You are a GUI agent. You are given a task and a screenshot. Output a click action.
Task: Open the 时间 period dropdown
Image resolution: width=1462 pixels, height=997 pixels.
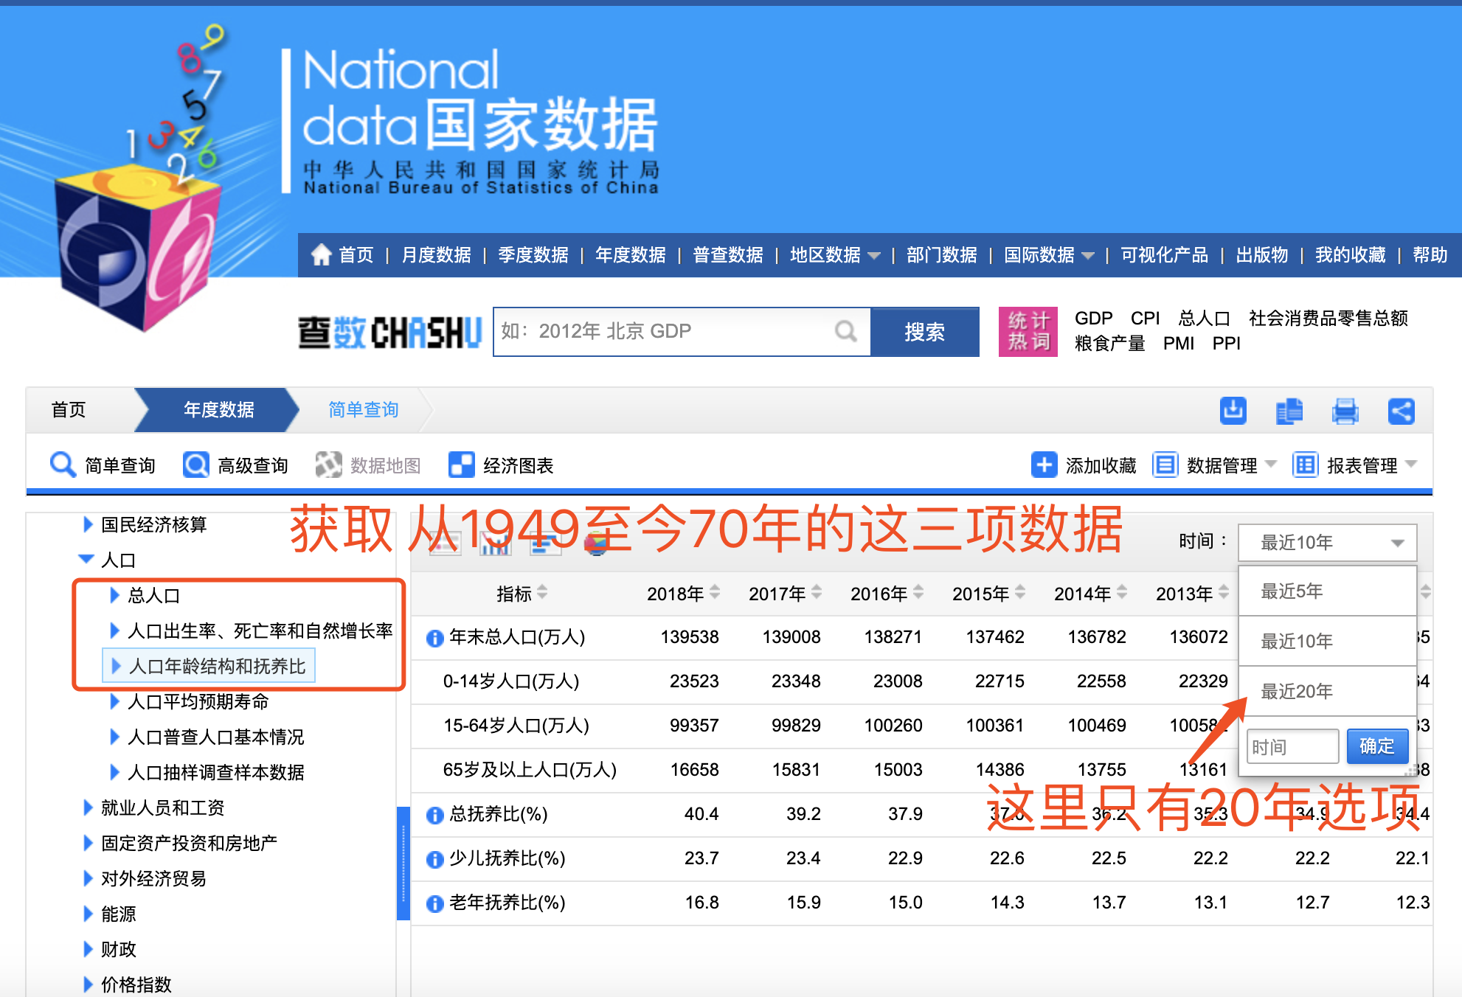1326,543
